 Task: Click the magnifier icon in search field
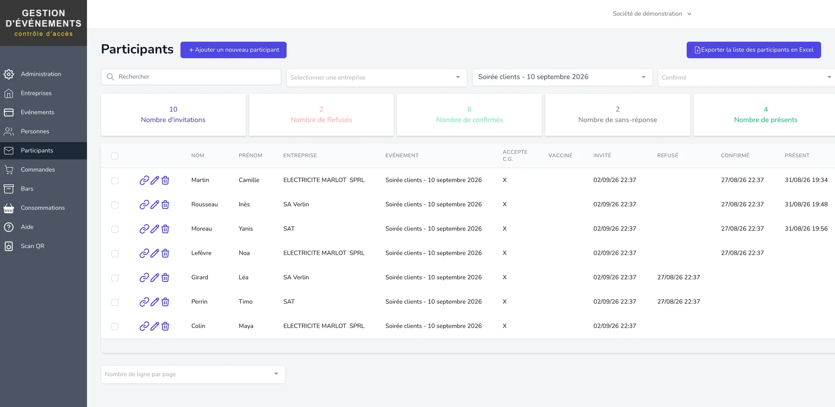(x=110, y=77)
